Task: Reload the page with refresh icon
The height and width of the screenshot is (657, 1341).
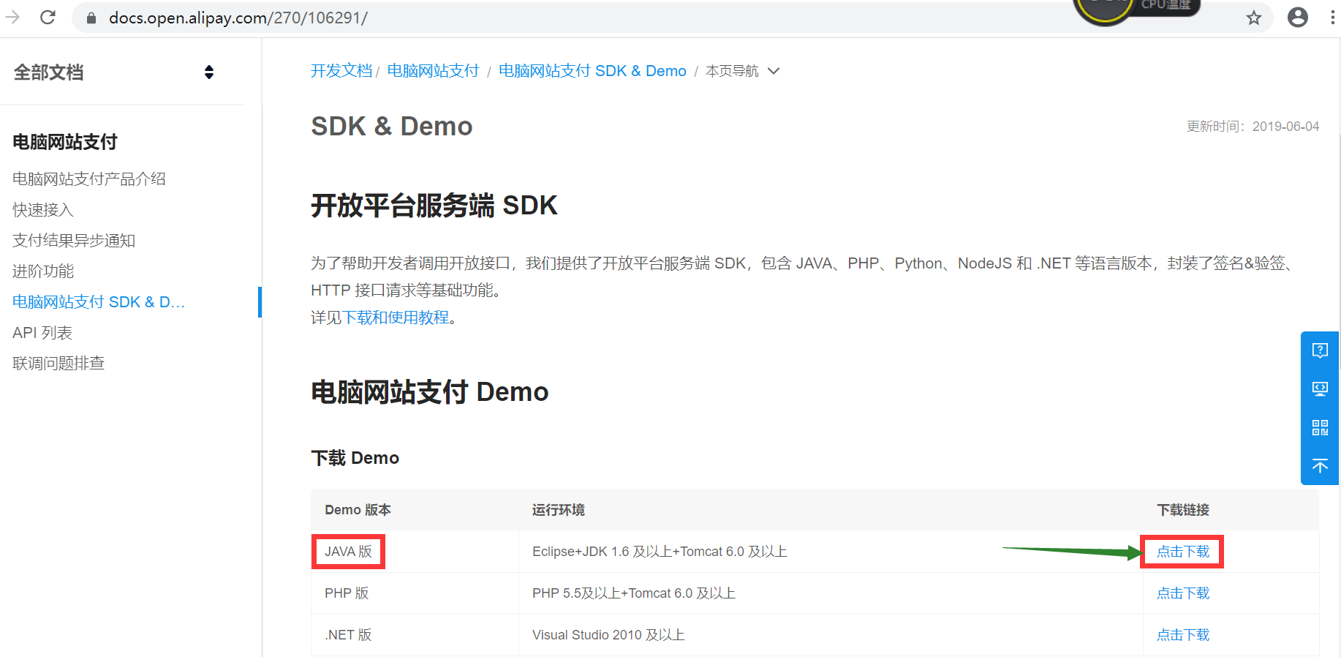Action: coord(48,17)
